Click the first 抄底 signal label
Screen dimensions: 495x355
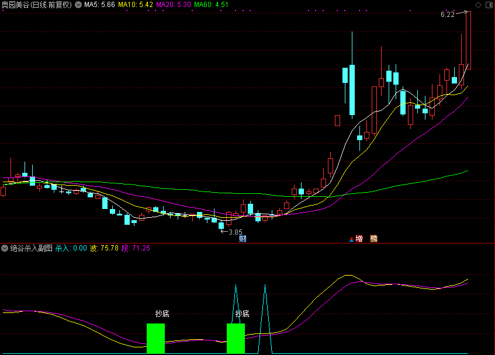pos(162,314)
